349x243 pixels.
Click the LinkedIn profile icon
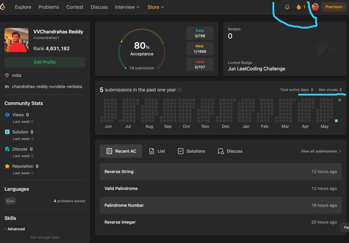click(7, 86)
